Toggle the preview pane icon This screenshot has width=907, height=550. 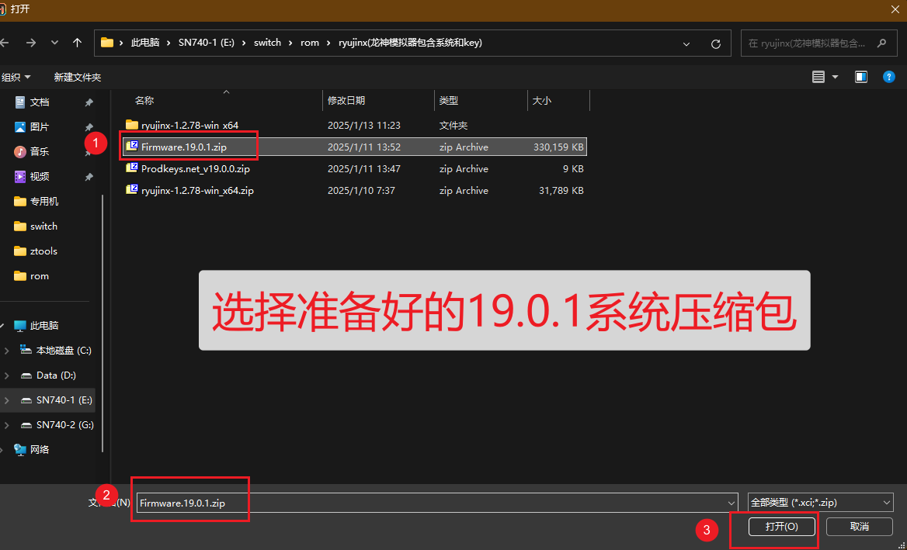(x=861, y=77)
